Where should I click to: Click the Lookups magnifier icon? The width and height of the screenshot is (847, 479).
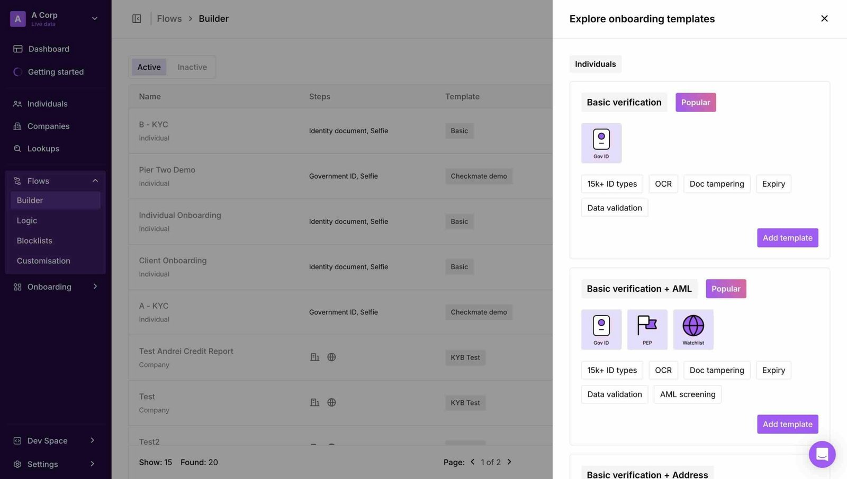pyautogui.click(x=17, y=149)
